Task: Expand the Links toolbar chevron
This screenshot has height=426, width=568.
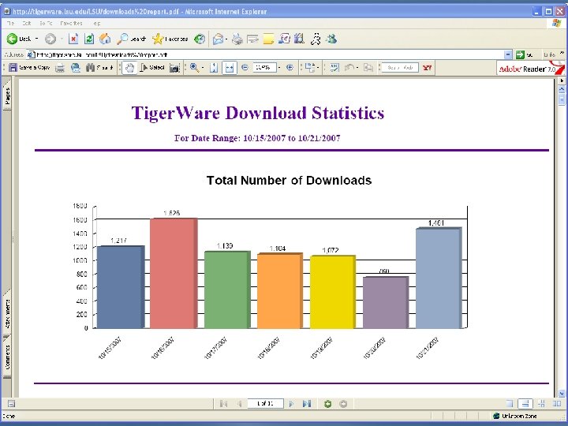Action: click(562, 54)
